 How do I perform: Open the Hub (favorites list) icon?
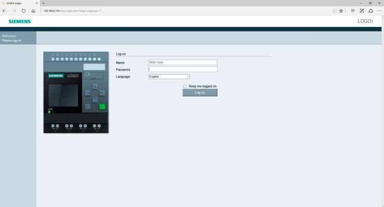[x=353, y=10]
